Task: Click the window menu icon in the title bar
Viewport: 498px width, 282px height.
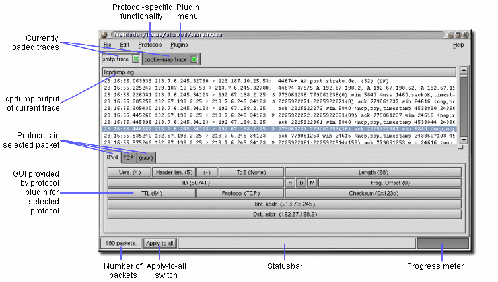Action: click(104, 34)
